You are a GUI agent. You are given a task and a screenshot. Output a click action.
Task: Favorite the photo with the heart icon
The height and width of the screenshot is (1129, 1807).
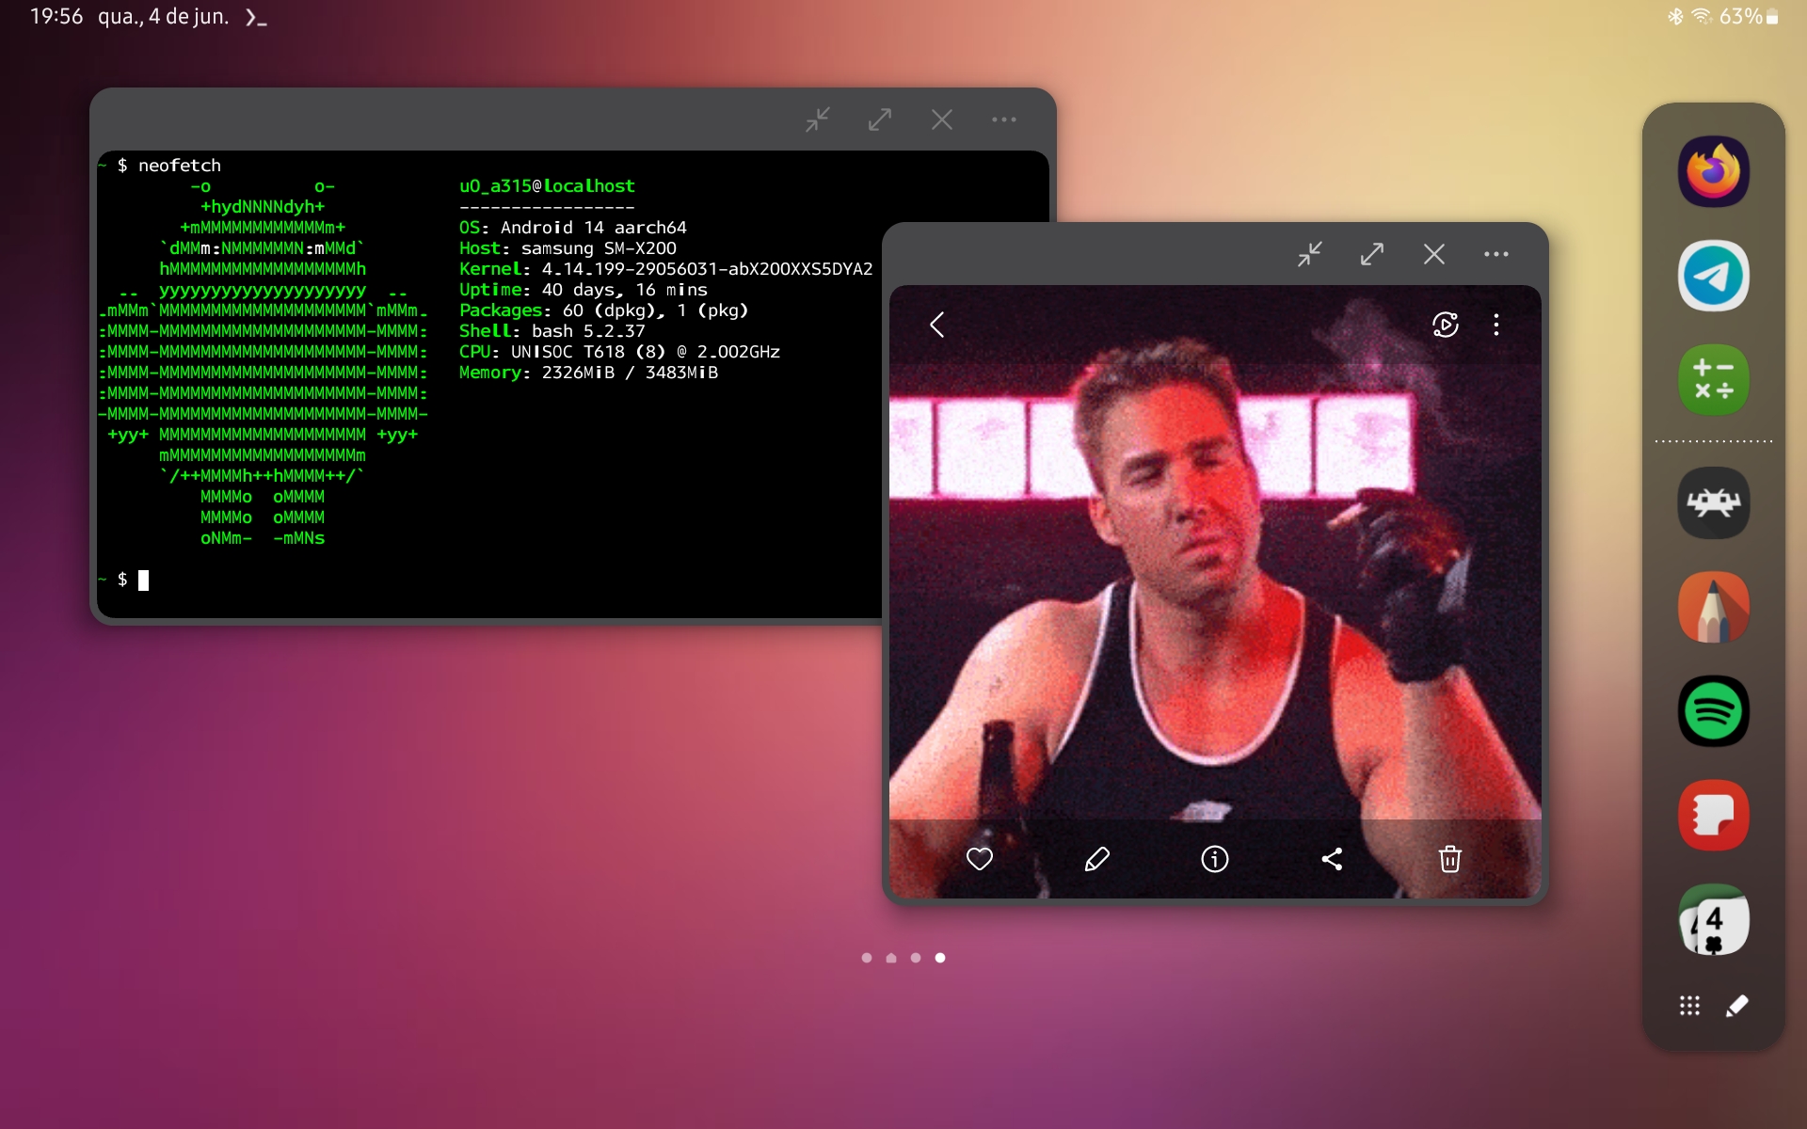pyautogui.click(x=980, y=859)
